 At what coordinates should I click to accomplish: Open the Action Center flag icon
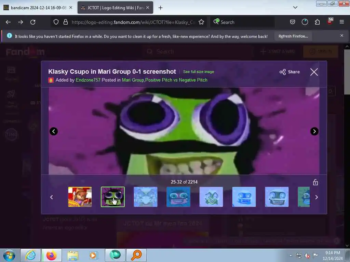[315, 255]
